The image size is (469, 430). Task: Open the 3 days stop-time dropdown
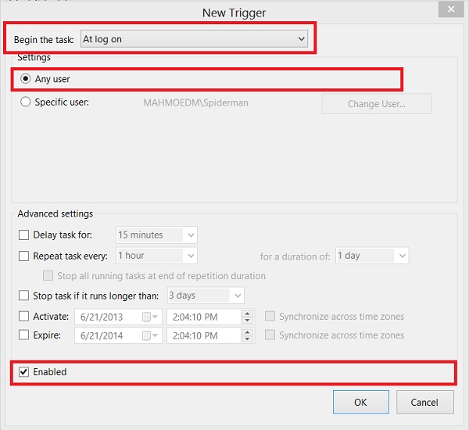[206, 296]
